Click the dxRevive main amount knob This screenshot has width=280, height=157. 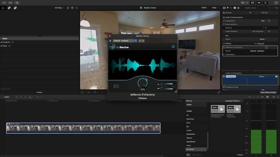[x=143, y=83]
